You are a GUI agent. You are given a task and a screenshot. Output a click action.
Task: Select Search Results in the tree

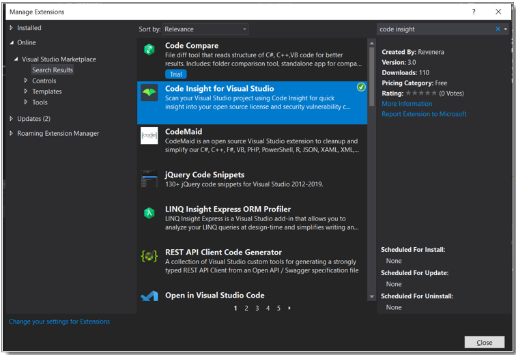coord(53,70)
